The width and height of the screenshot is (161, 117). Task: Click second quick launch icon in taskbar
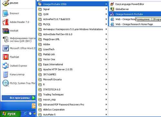tap(30, 114)
